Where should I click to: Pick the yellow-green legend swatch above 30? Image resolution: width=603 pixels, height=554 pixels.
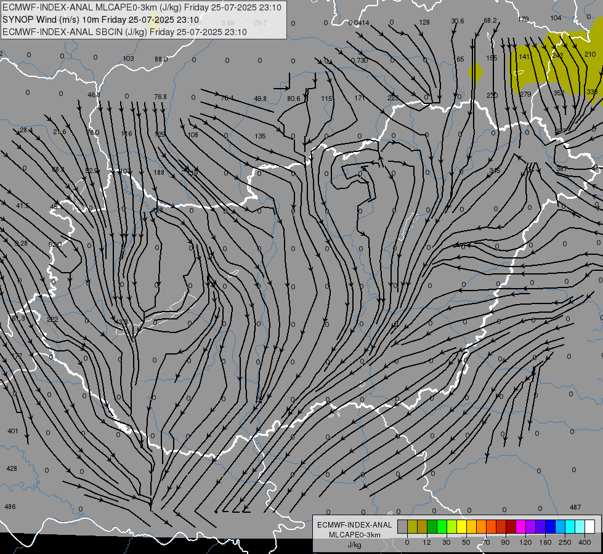click(x=452, y=527)
